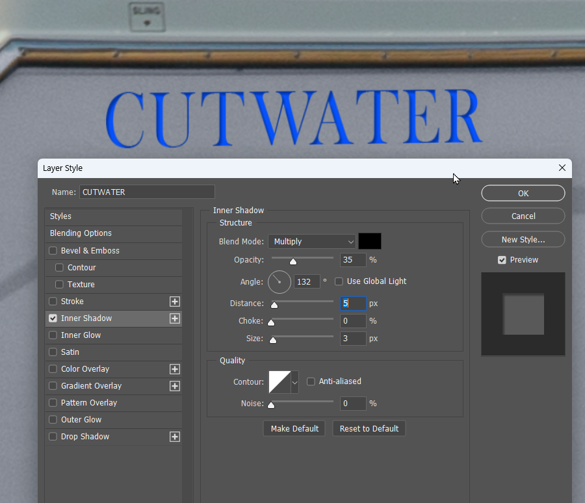Add another Inner Shadow effect instance
This screenshot has width=585, height=503.
(x=174, y=318)
